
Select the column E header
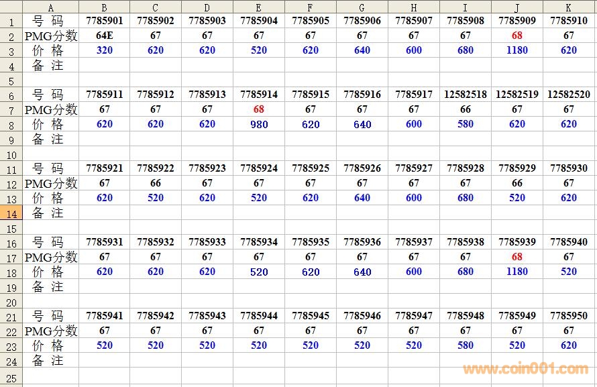259,7
